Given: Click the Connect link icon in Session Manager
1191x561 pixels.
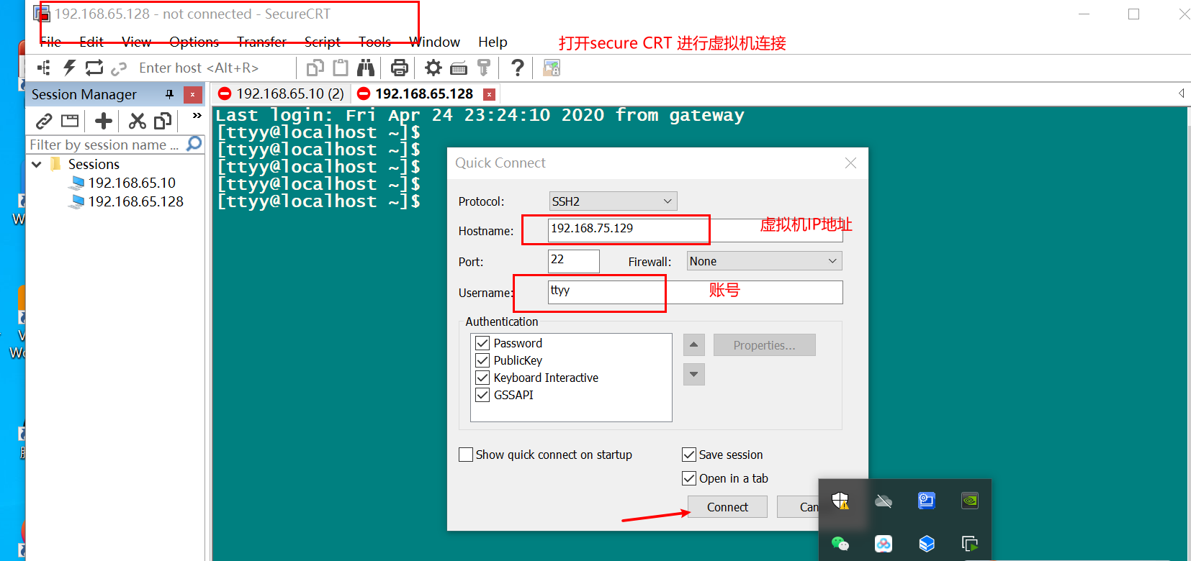Looking at the screenshot, I should coord(44,121).
